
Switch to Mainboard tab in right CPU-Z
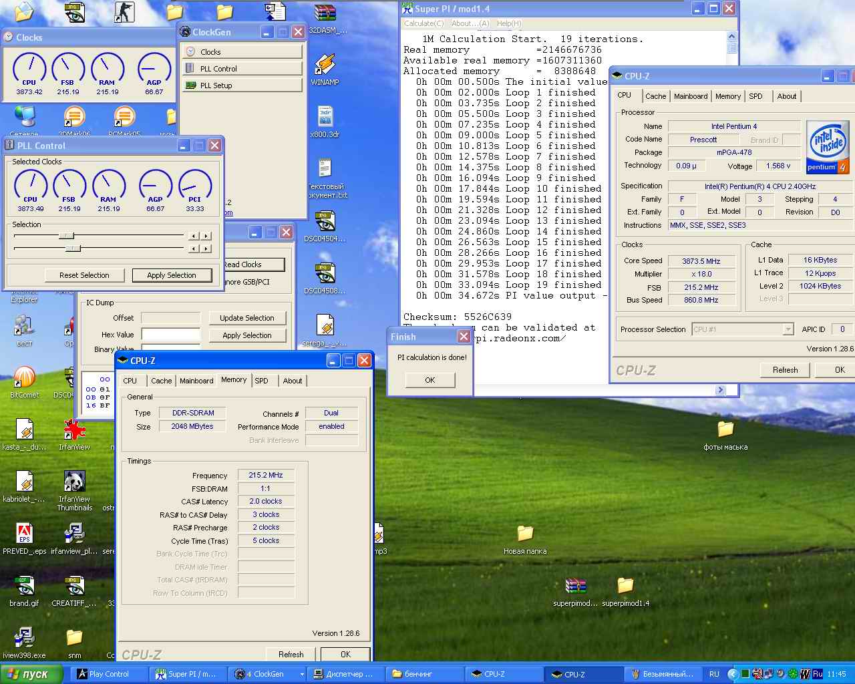tap(691, 96)
